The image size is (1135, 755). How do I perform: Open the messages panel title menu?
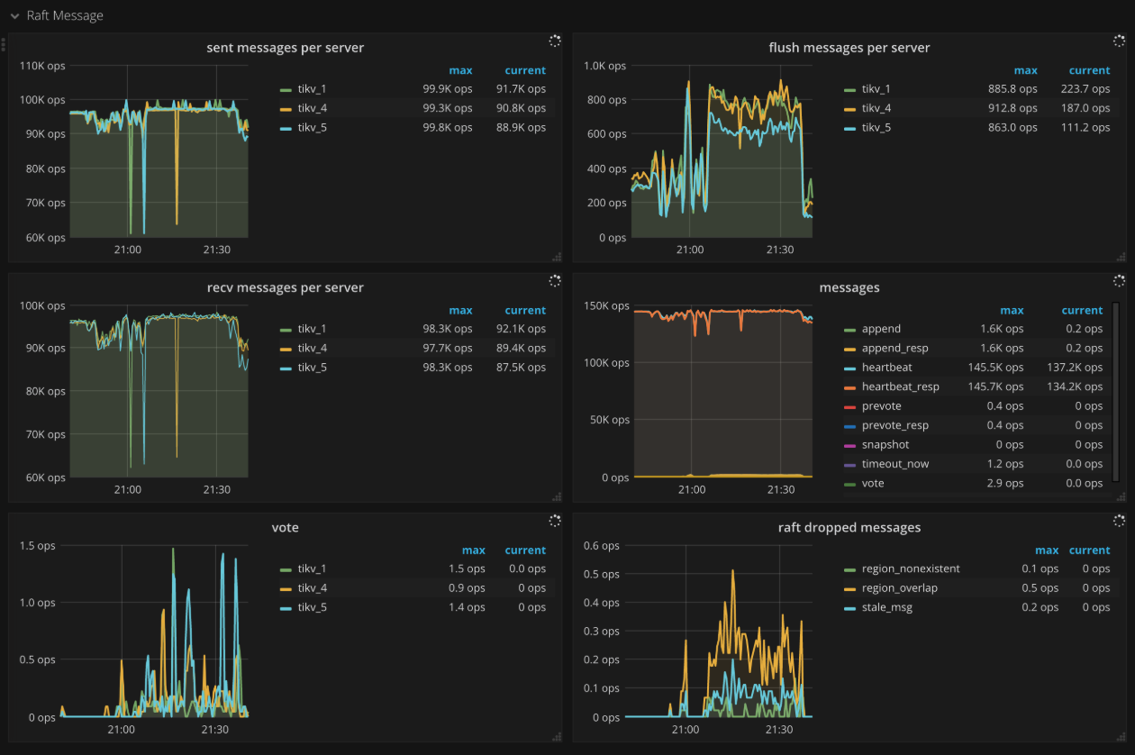[x=849, y=287]
